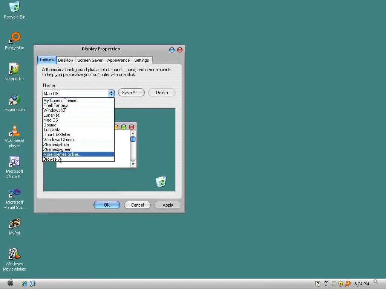
Task: Click the blue preview scrollbar thumb
Action: [133, 139]
